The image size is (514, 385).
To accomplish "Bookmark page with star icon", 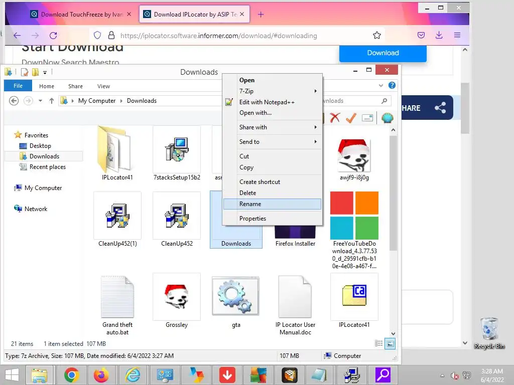I will (x=377, y=36).
